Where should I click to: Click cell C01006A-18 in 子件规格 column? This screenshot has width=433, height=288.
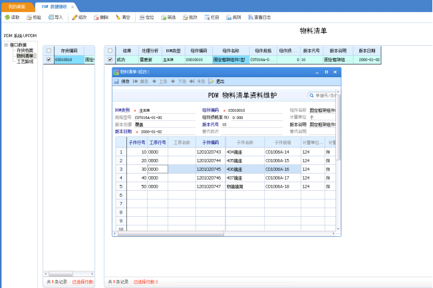click(x=283, y=187)
